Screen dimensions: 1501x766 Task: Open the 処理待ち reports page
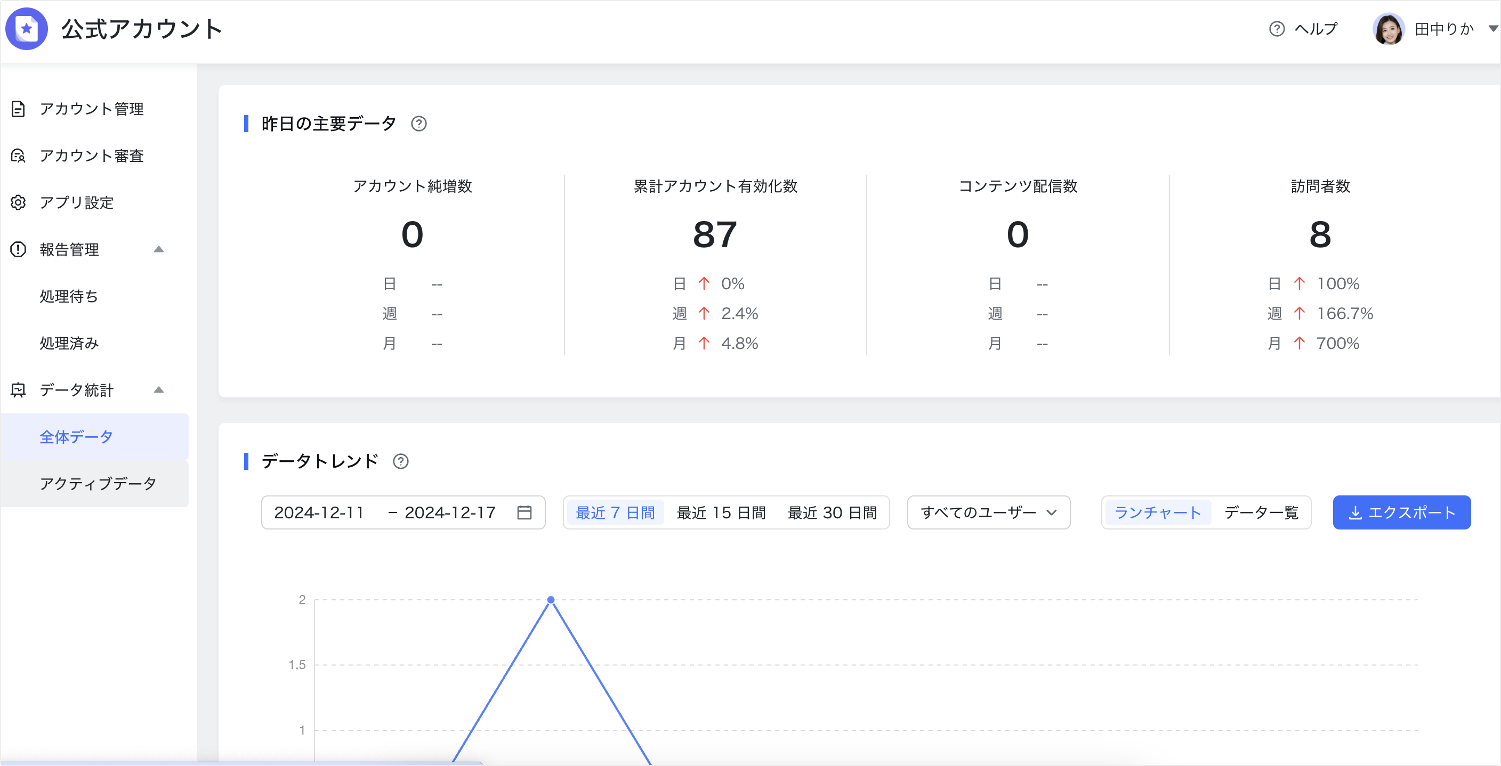point(68,296)
